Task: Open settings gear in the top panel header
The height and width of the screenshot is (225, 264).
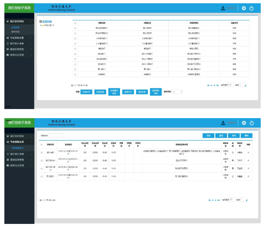Action: point(244,8)
